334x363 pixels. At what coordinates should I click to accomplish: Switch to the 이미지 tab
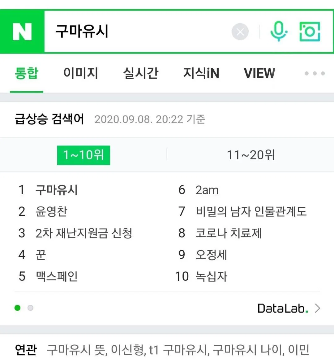click(81, 73)
